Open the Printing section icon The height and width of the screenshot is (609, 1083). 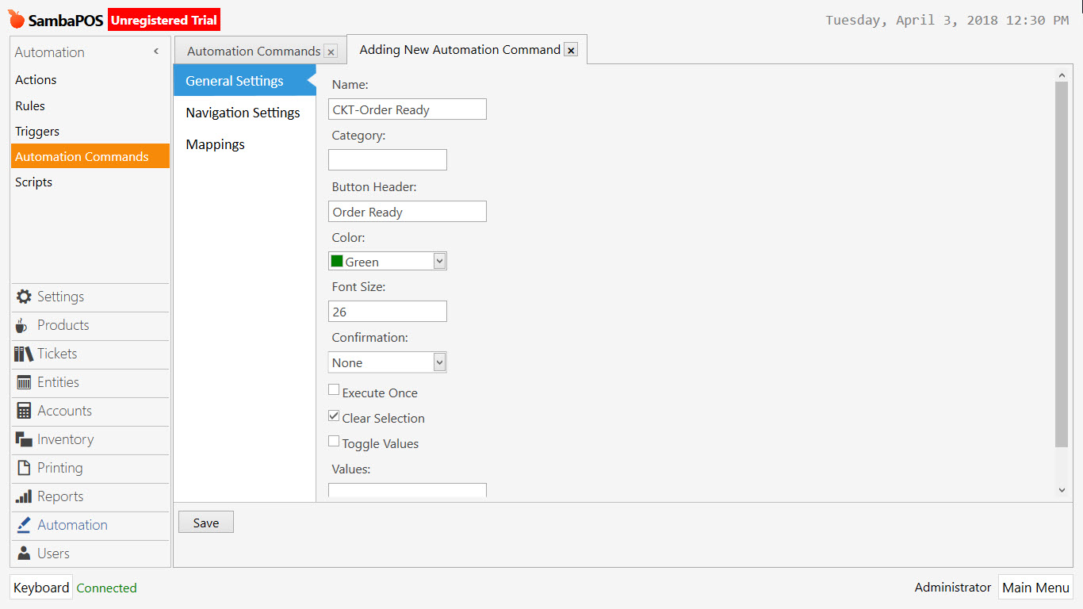point(23,468)
